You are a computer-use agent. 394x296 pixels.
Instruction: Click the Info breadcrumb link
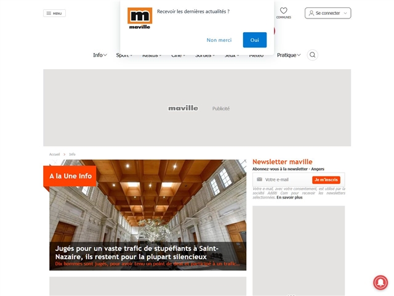point(72,154)
